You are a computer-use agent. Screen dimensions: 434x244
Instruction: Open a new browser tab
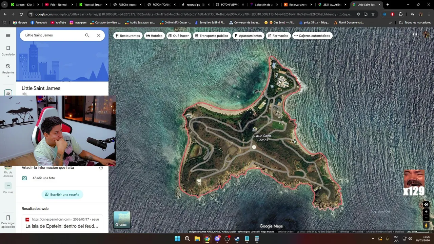click(388, 5)
